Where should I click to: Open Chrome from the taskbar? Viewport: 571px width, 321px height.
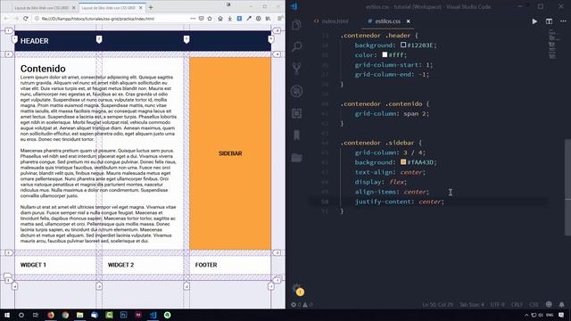pos(65,315)
